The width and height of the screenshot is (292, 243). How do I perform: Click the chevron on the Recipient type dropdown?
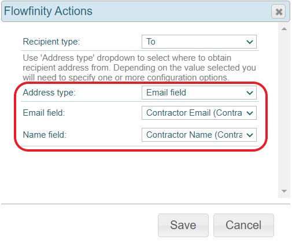click(250, 42)
